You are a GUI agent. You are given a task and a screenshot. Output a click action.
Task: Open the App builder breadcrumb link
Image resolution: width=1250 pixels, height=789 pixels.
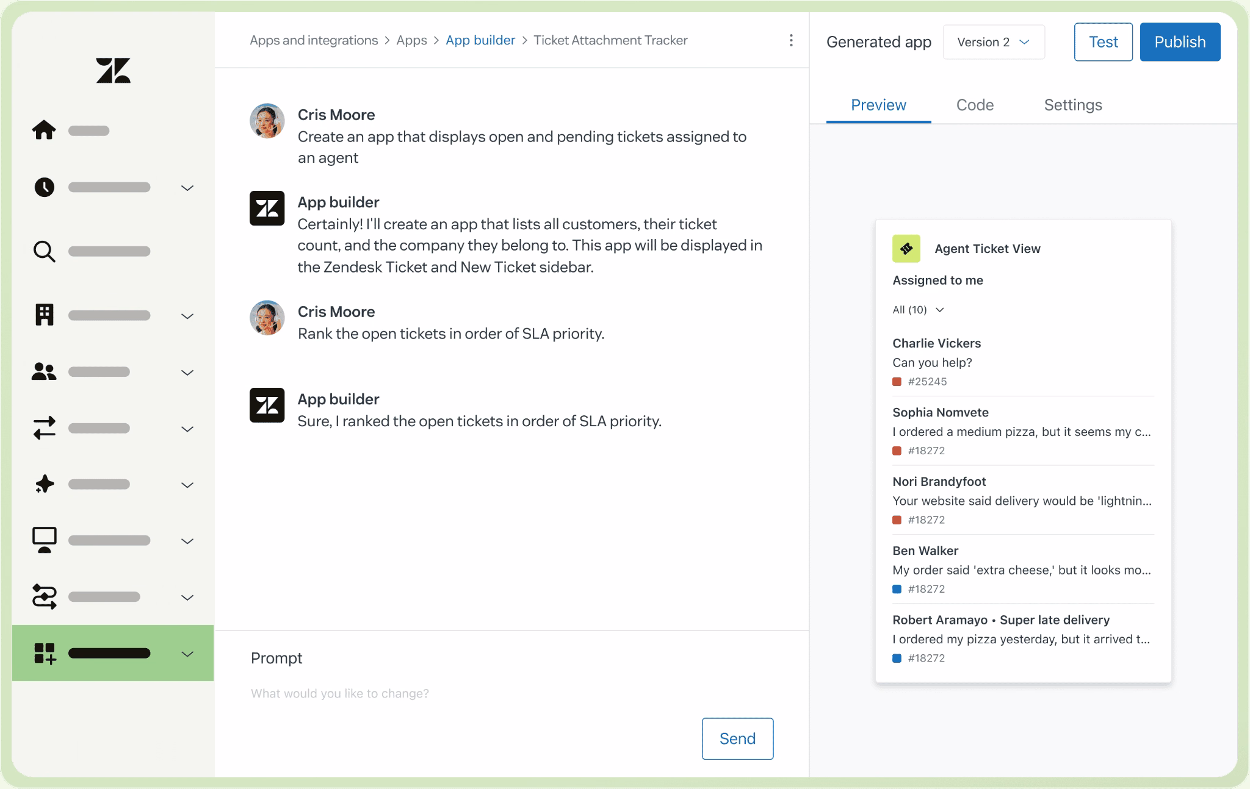tap(480, 40)
